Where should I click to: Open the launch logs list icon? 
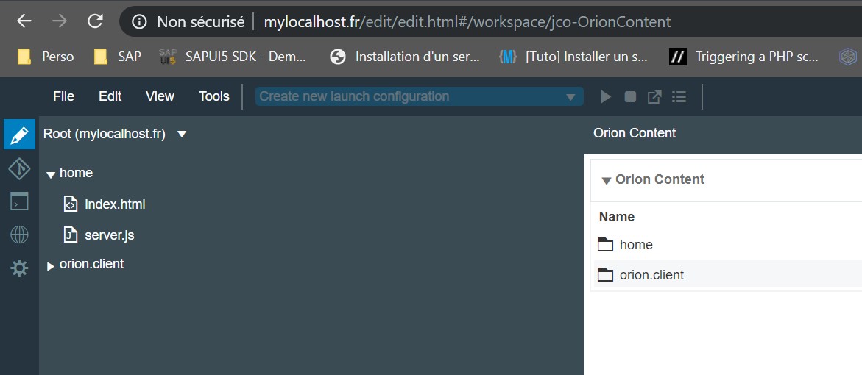coord(679,97)
